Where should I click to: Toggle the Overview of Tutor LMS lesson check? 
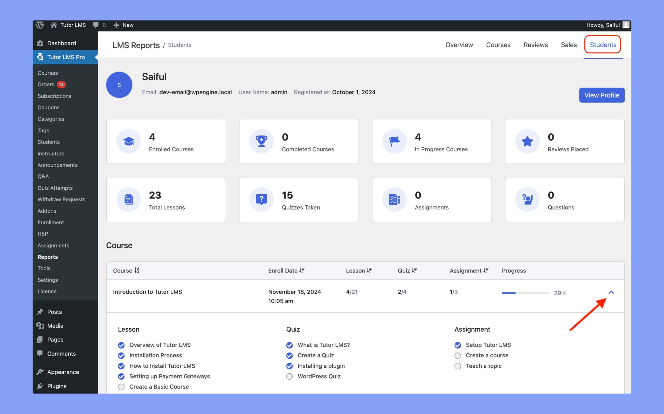point(121,345)
